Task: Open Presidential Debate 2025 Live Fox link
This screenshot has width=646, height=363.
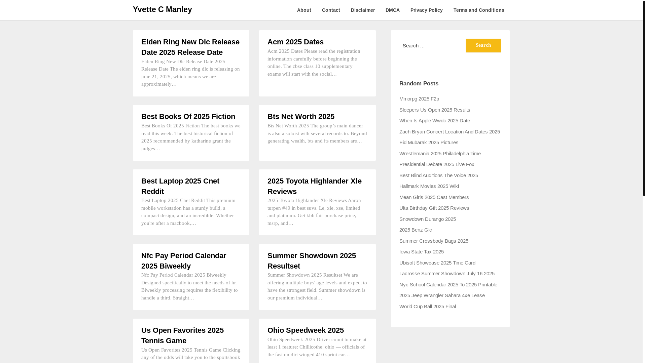Action: [x=437, y=164]
